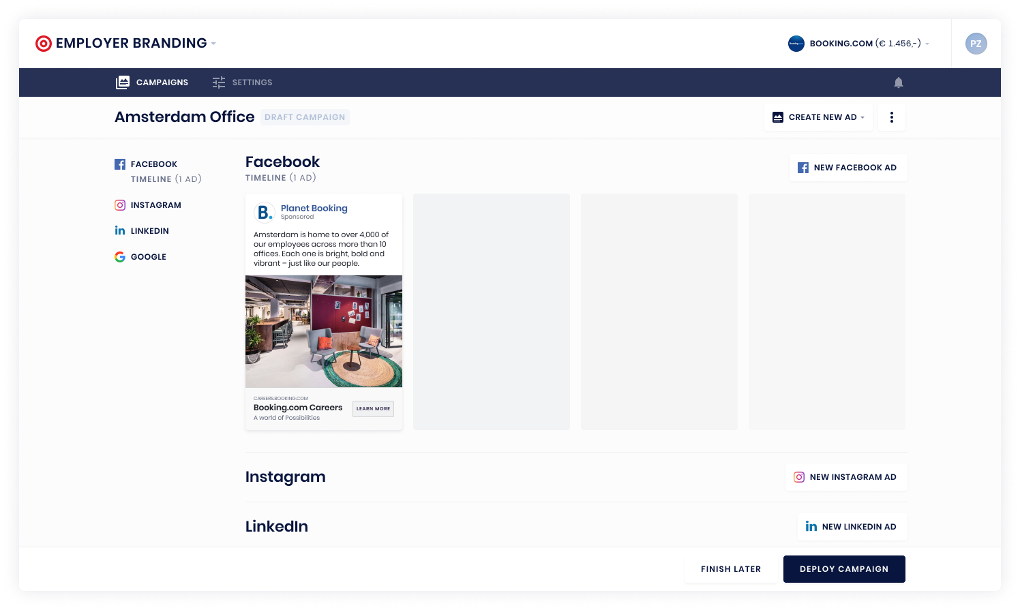Viewport: 1020px width, 610px height.
Task: Open the three-dot more options menu
Action: [892, 117]
